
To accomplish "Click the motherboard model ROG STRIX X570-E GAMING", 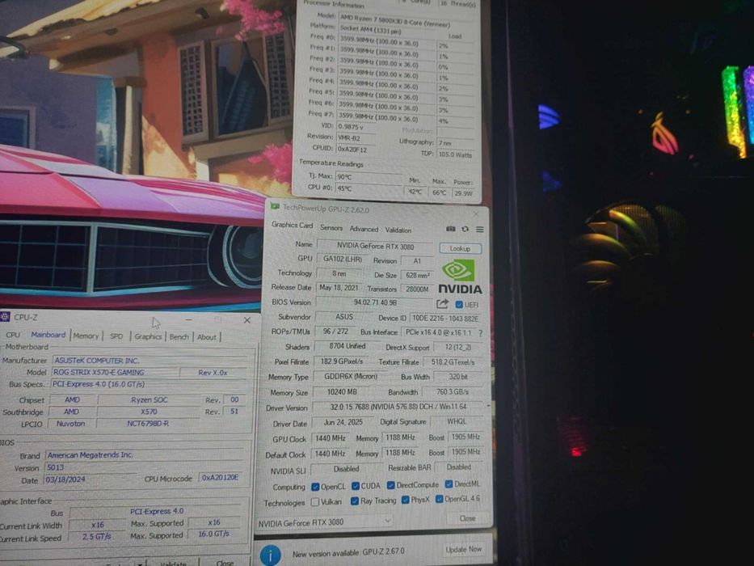I will [115, 372].
